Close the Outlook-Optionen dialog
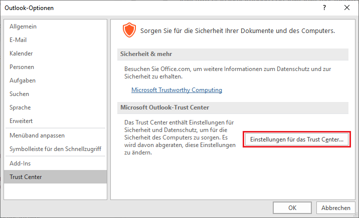Image resolution: width=359 pixels, height=218 pixels. 347,8
